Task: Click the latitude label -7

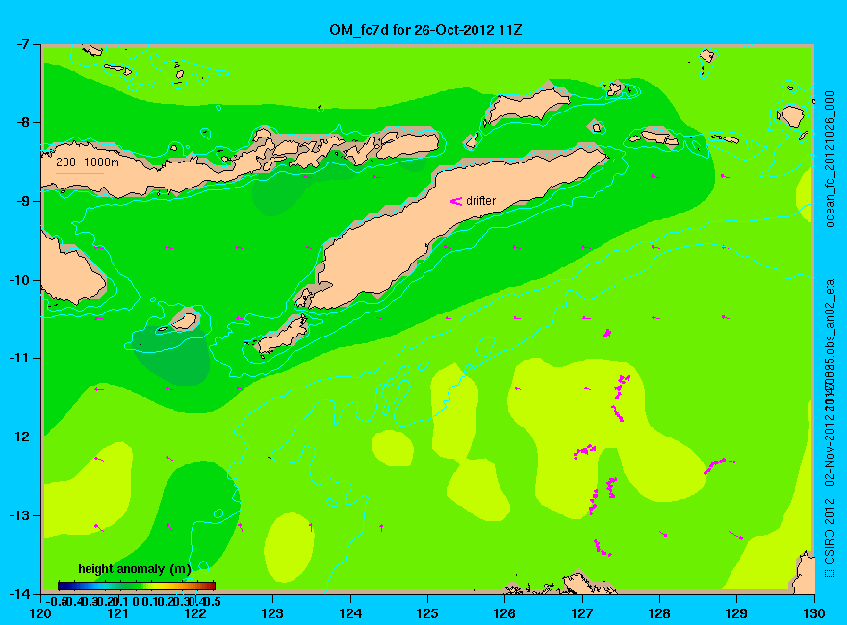Action: (21, 44)
